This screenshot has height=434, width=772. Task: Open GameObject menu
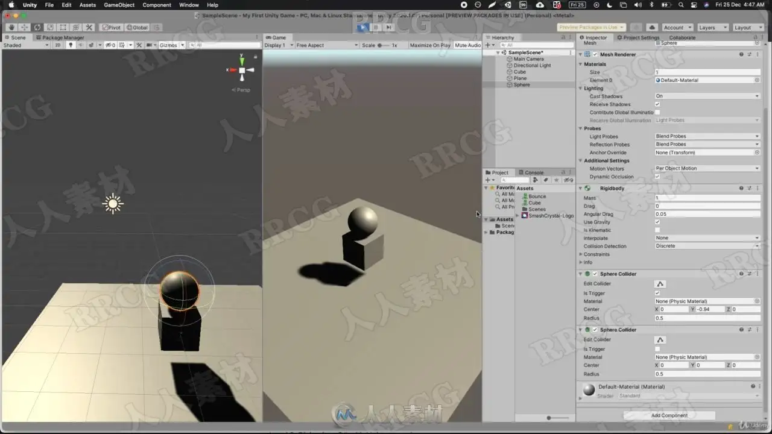coord(119,5)
